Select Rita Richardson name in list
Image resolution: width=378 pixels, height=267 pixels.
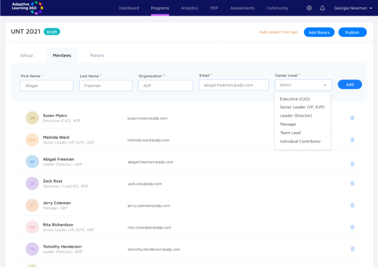click(58, 225)
